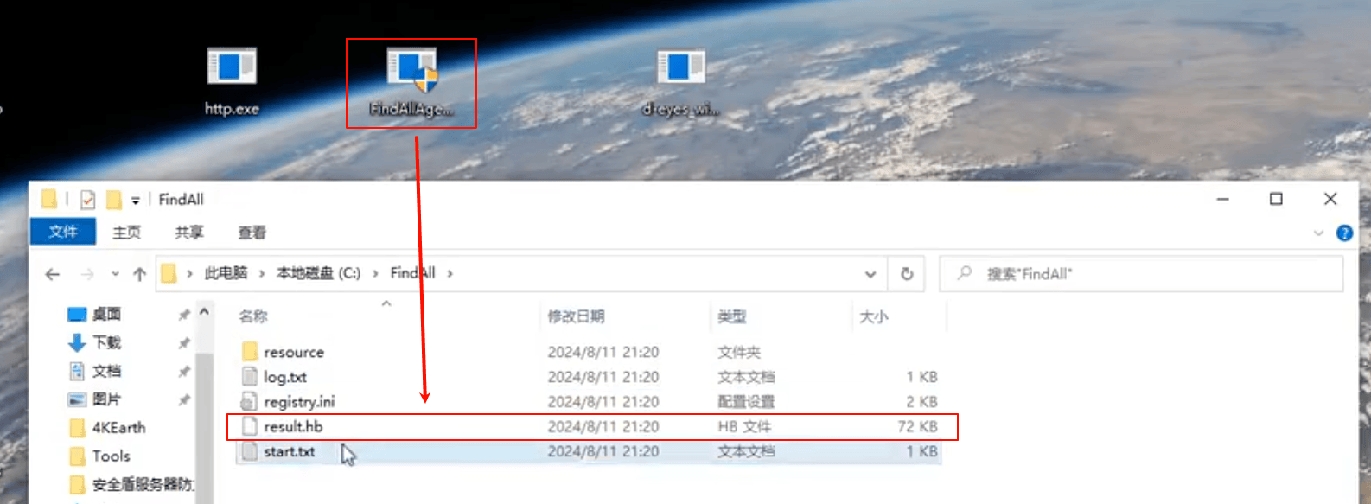The height and width of the screenshot is (504, 1371).
Task: Select the d-eyes desktop icon
Action: pos(680,81)
